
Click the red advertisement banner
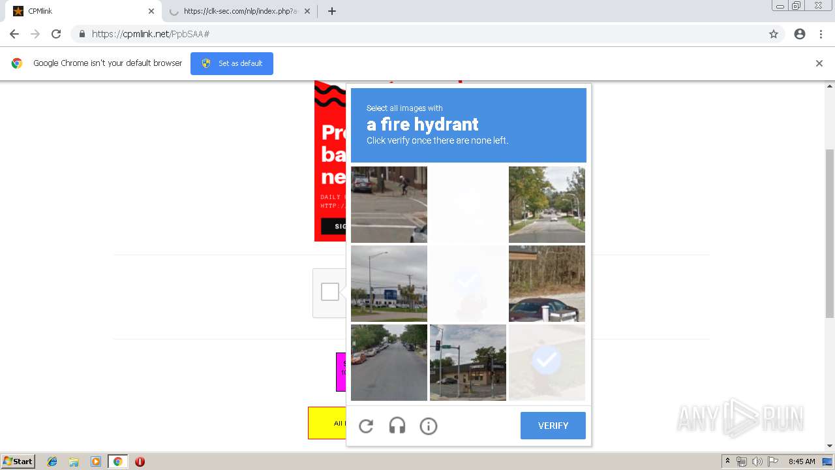330,161
